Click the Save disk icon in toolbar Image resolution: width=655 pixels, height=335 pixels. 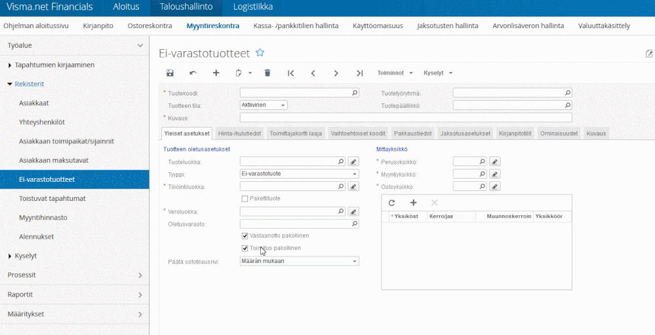coord(170,73)
